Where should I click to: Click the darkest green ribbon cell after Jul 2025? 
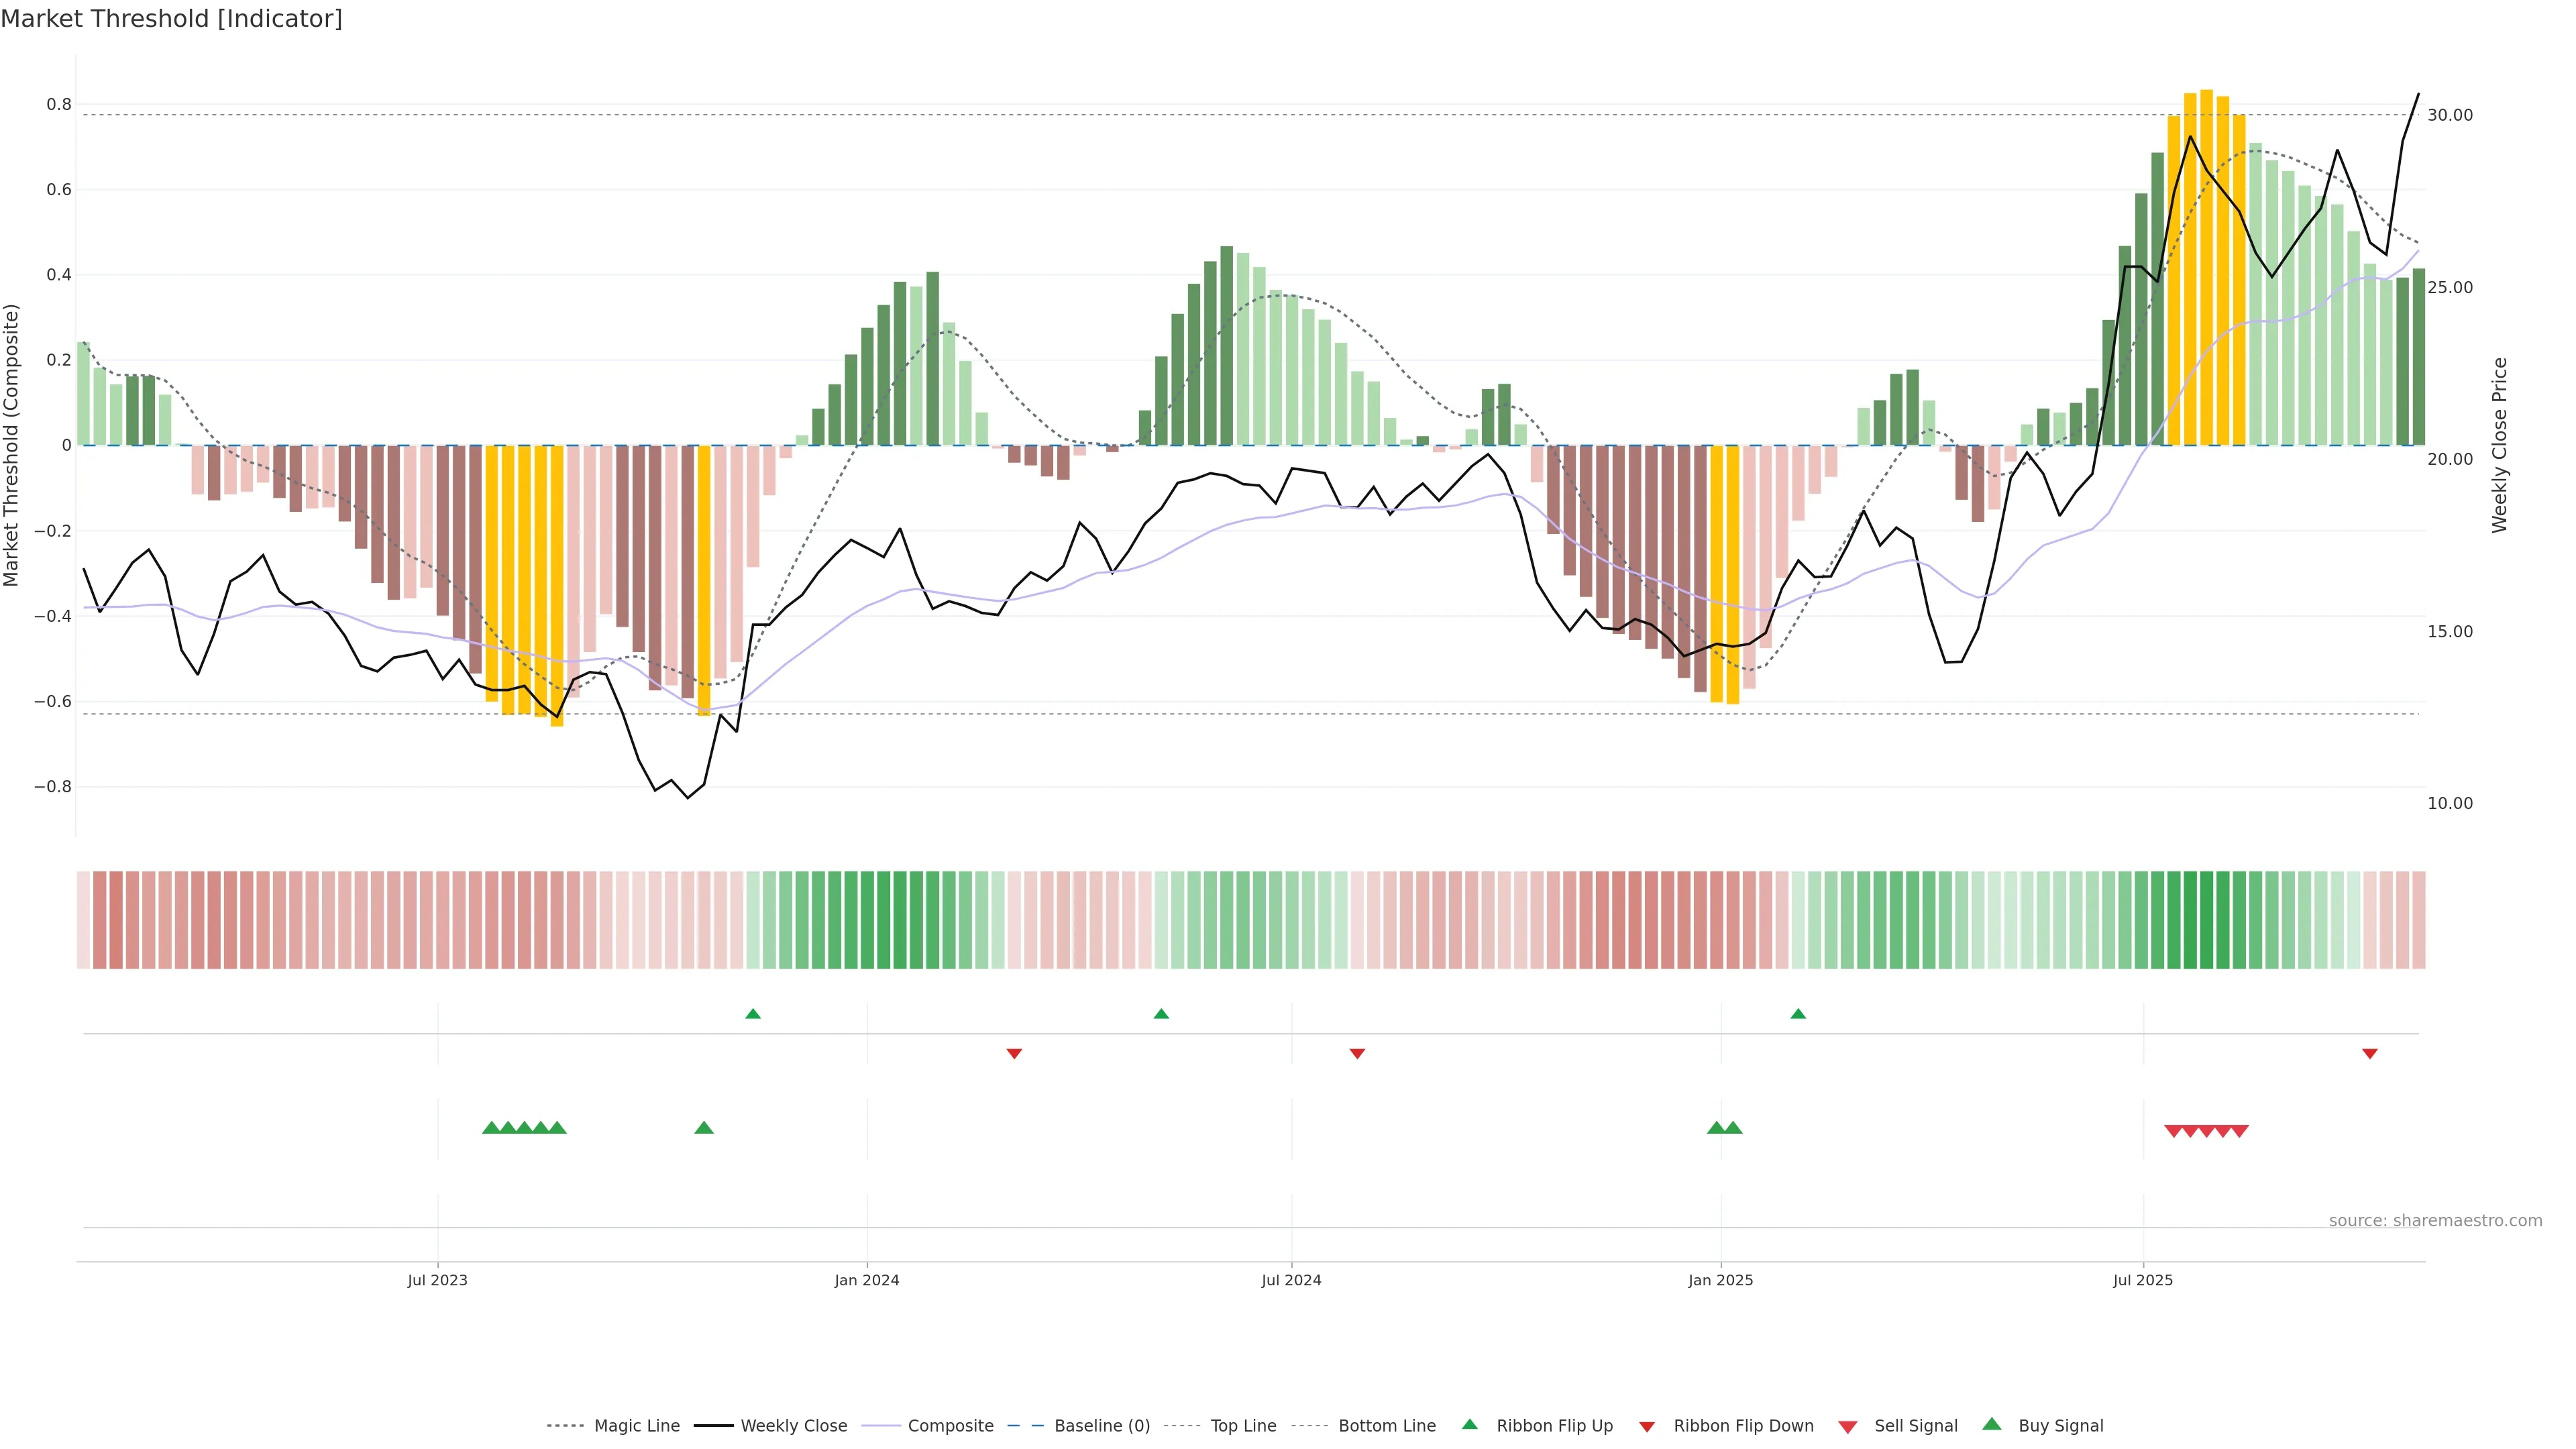[2190, 920]
